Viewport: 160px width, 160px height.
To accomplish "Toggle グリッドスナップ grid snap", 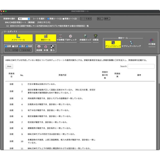I will click(113, 44).
